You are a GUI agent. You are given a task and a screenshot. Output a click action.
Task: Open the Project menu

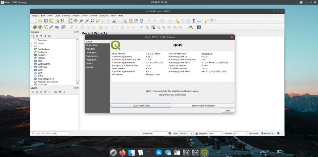tap(35, 16)
